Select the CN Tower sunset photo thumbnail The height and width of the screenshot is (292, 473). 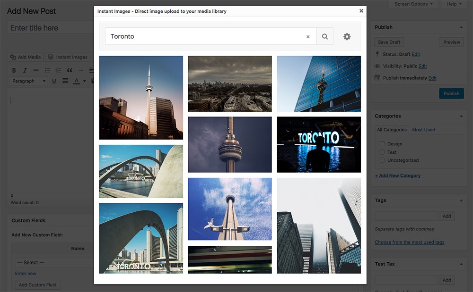pyautogui.click(x=141, y=98)
